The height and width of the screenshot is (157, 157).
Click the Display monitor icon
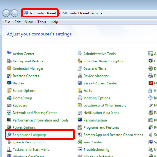[x=9, y=83]
